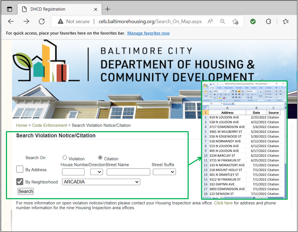Click the browser Back arrow
This screenshot has width=298, height=232.
[x=11, y=22]
